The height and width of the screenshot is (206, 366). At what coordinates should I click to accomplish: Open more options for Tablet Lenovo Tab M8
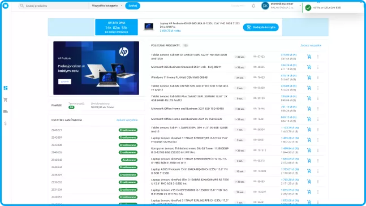[x=318, y=57]
